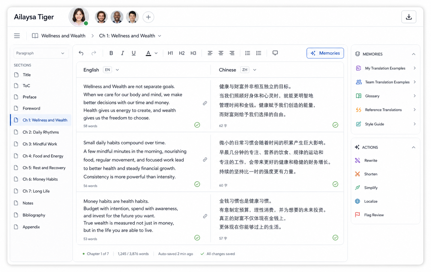431x272 pixels.
Task: Click the last collaborator avatar beside plus button
Action: [x=132, y=17]
